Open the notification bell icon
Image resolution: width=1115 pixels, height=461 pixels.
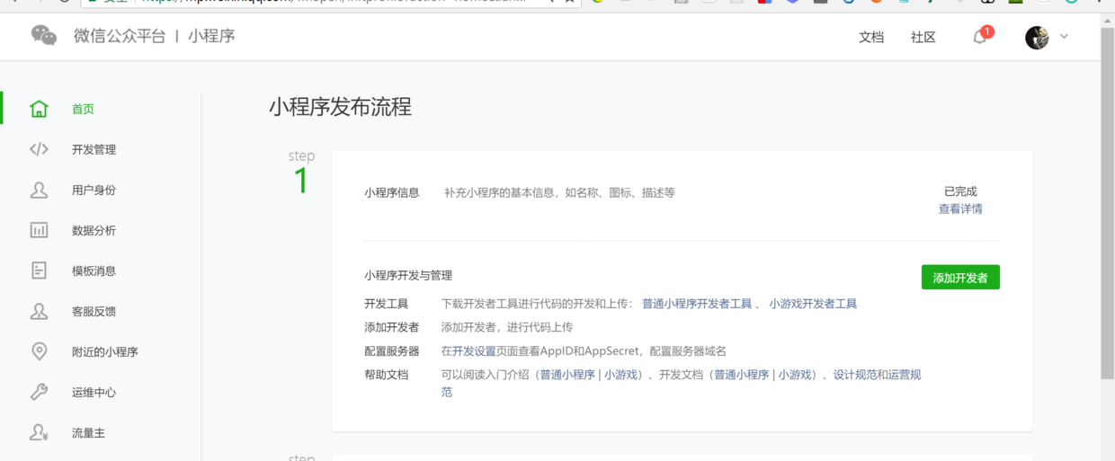coord(980,37)
